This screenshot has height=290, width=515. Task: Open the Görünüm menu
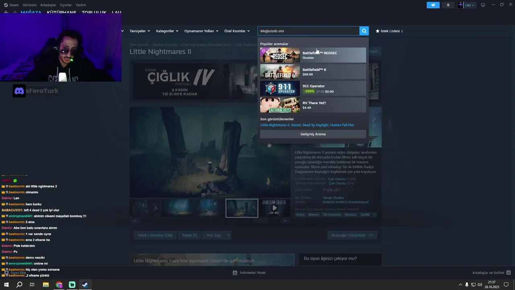(x=29, y=5)
